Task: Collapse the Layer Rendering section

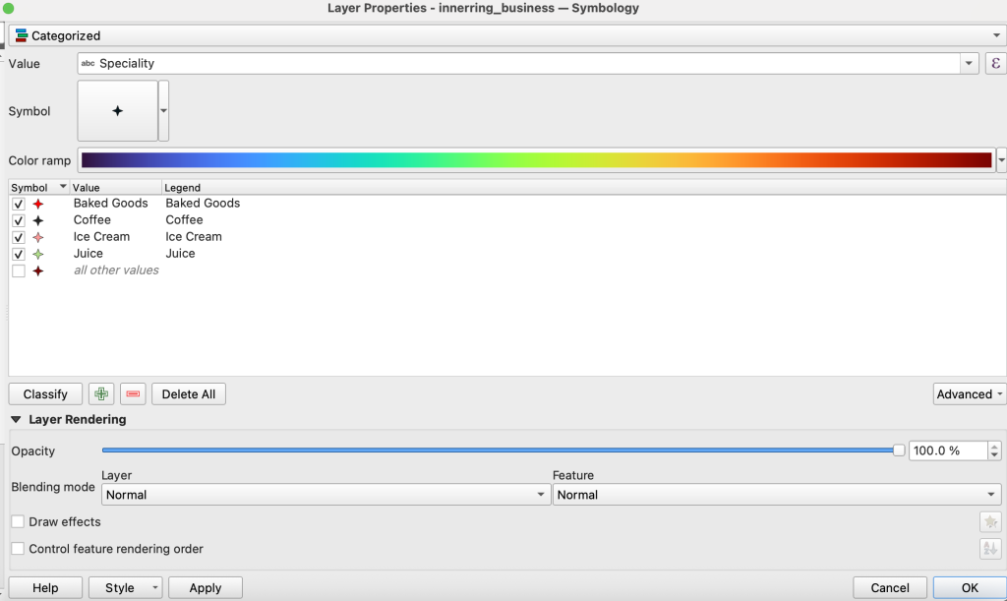Action: tap(16, 419)
